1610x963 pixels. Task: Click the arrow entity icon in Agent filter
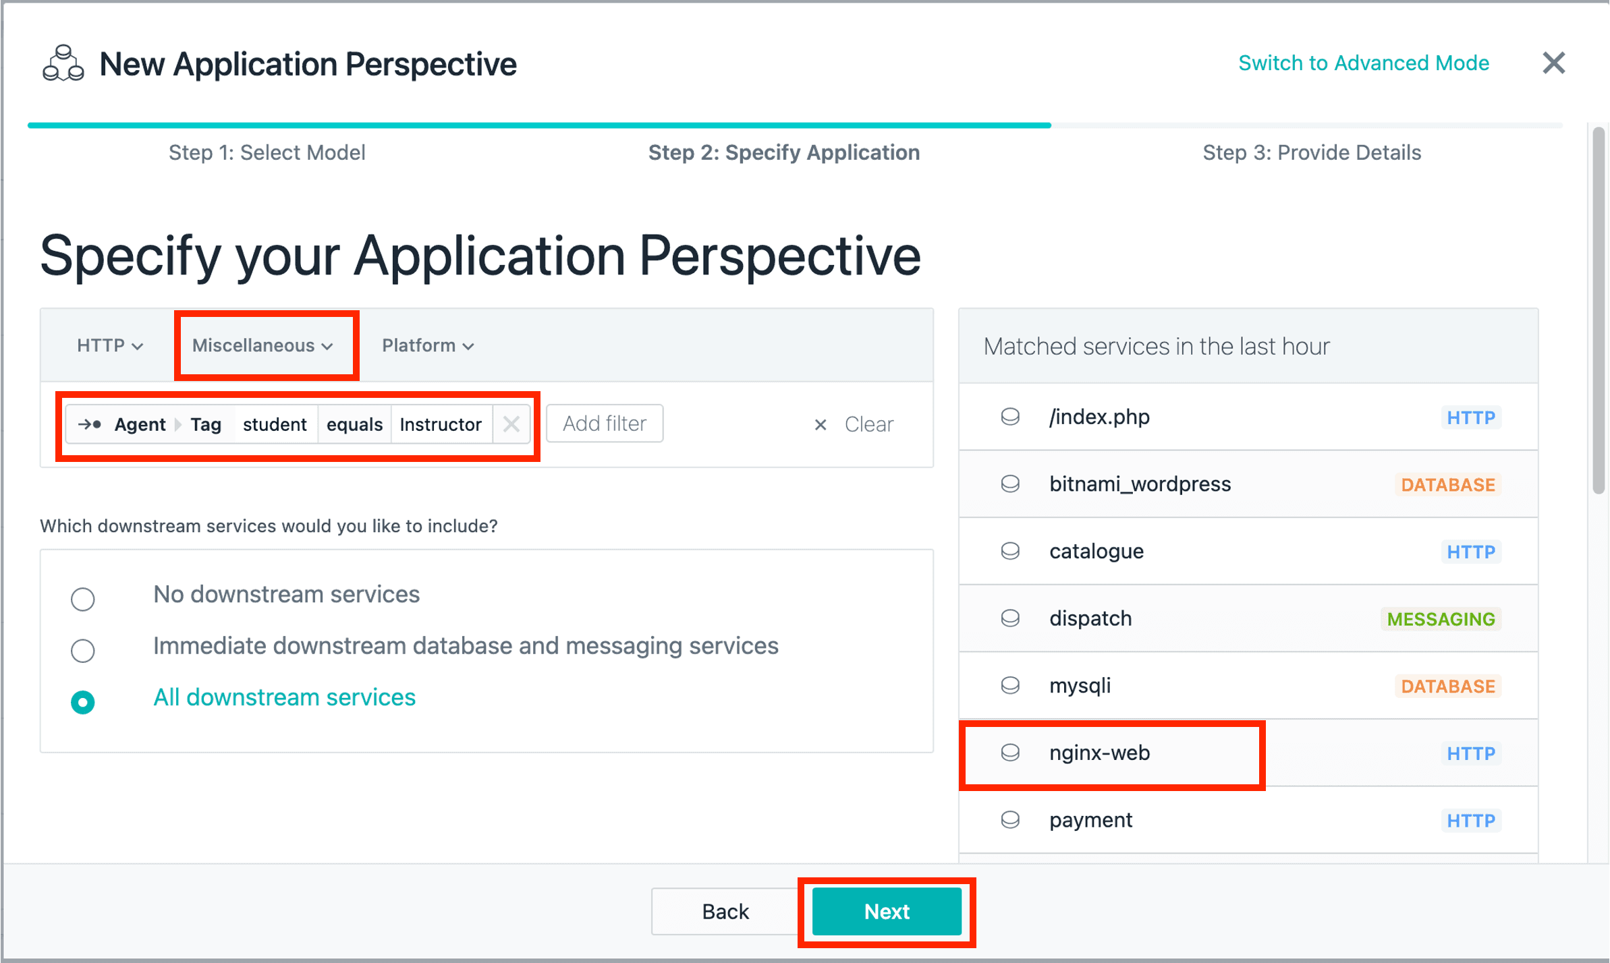click(x=89, y=424)
